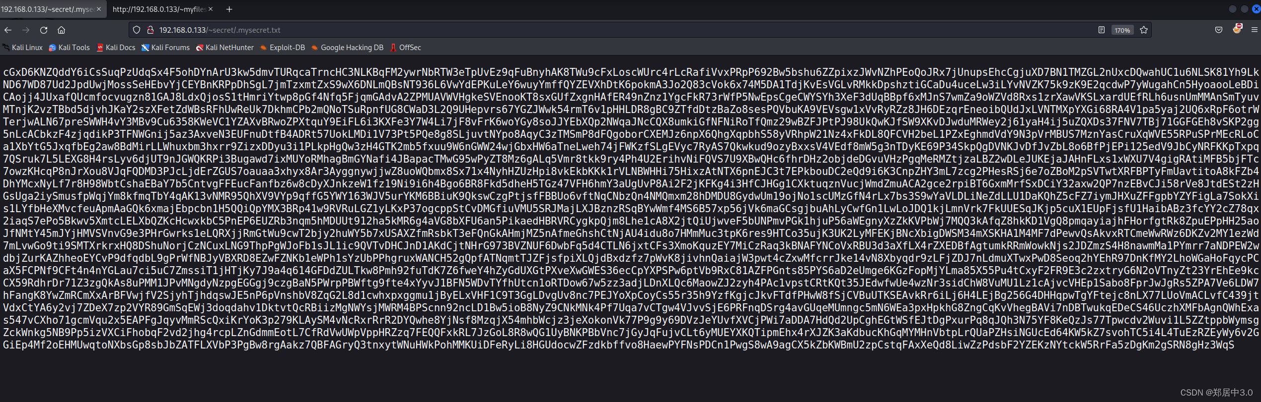The image size is (1261, 402).
Task: Open the extension icon with red badge
Action: pyautogui.click(x=1237, y=29)
